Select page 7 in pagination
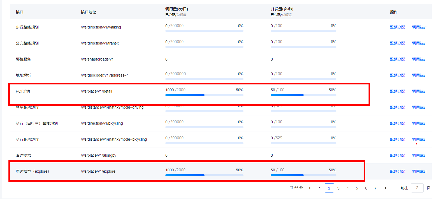The width and height of the screenshot is (432, 199). click(375, 188)
